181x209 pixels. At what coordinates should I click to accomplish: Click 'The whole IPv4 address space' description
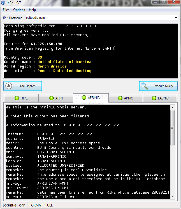[x=69, y=143]
